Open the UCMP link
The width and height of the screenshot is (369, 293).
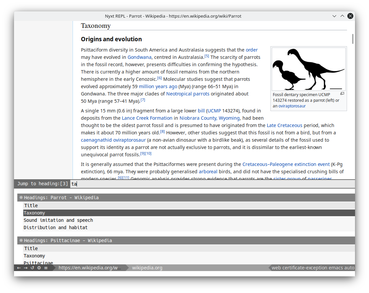pyautogui.click(x=214, y=111)
